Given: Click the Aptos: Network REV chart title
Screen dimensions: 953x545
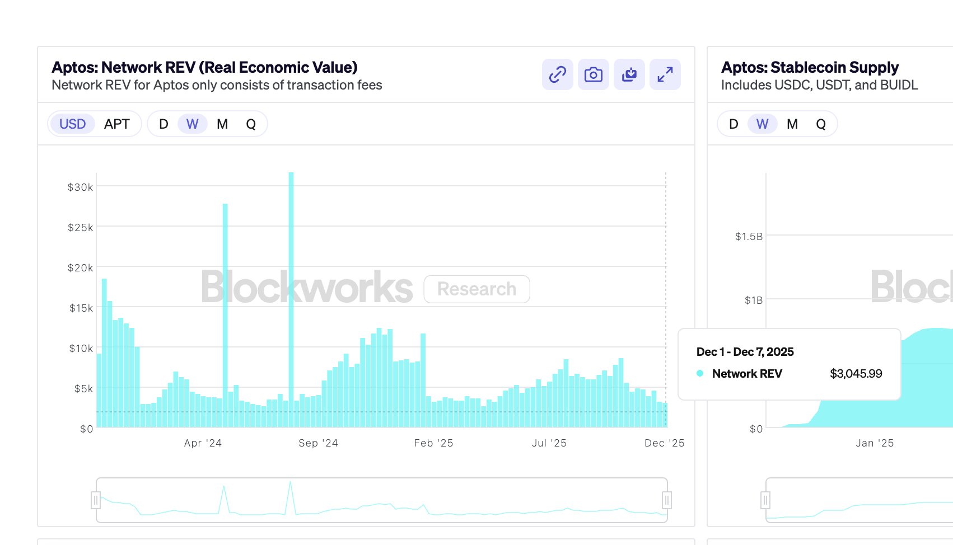Looking at the screenshot, I should click(204, 67).
